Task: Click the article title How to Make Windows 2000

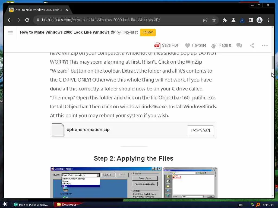Action: [68, 32]
